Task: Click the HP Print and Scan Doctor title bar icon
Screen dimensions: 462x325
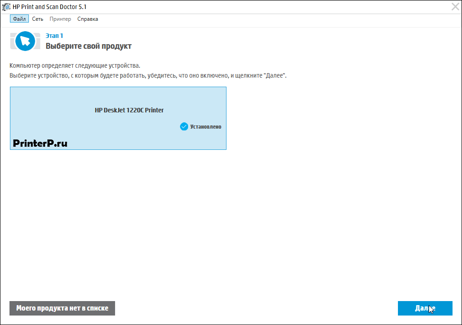Action: tap(6, 6)
